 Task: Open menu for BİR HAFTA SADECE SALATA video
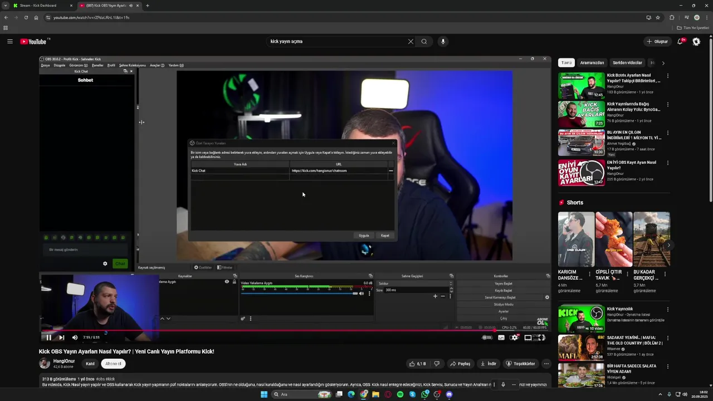(x=667, y=367)
